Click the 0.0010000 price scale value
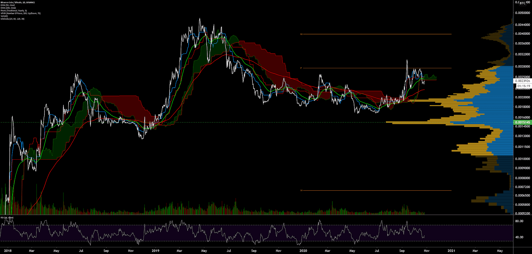Viewport: 532px width, 254px height. point(523,159)
